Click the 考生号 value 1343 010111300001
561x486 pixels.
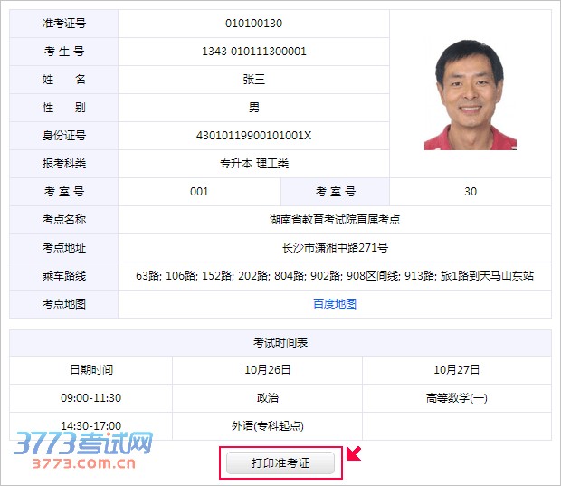click(253, 52)
